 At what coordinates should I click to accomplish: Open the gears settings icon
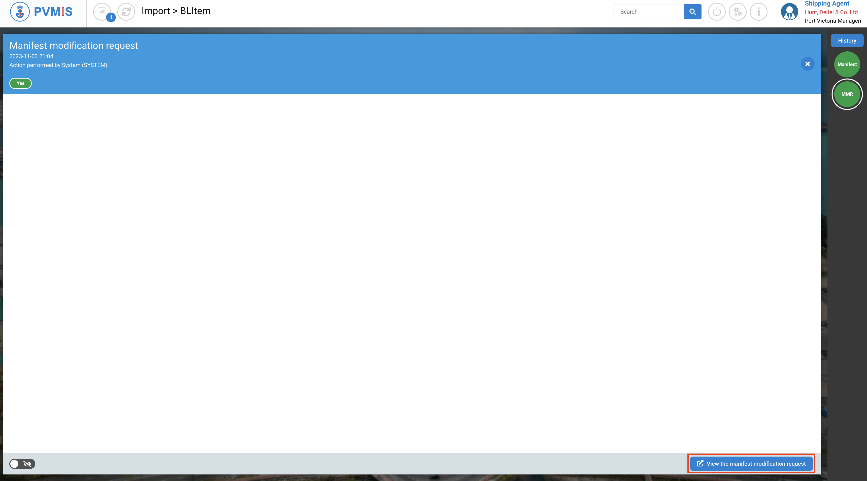[738, 12]
